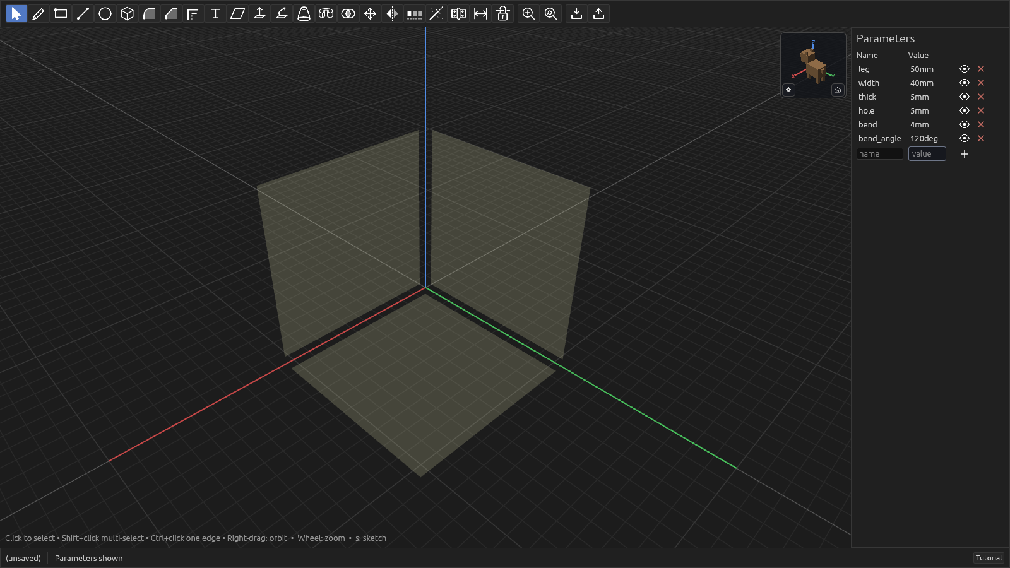
Task: Click the (unsaved) status label
Action: pyautogui.click(x=23, y=558)
